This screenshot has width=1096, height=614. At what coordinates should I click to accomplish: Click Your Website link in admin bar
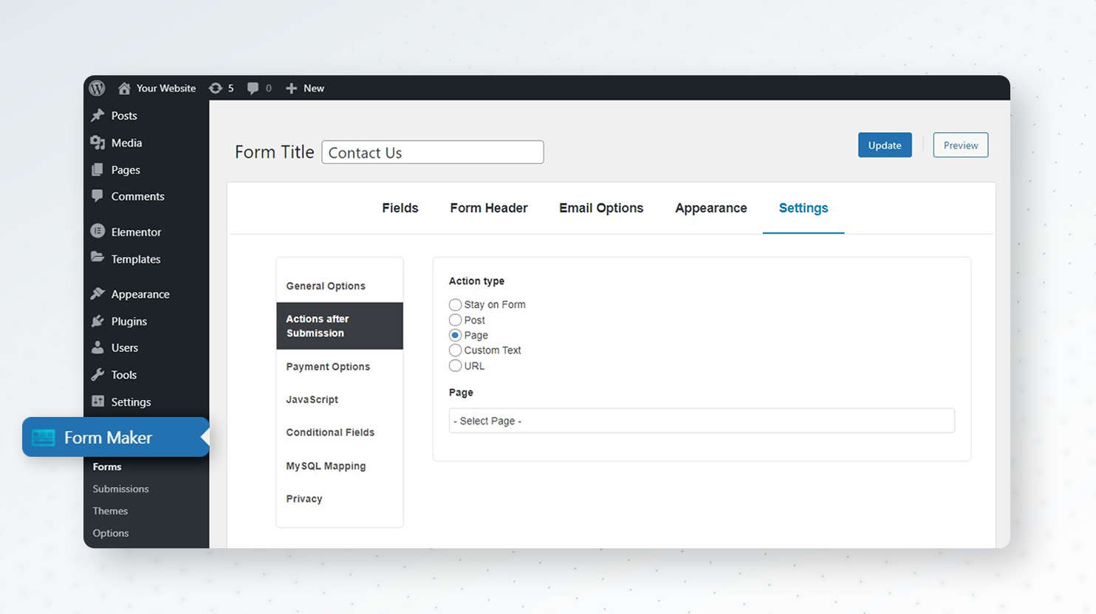(x=166, y=88)
